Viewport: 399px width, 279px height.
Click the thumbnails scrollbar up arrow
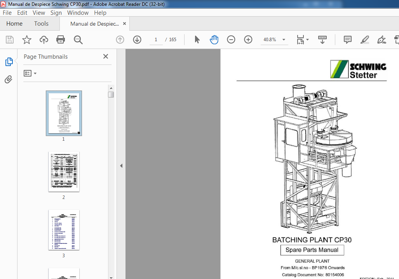tap(111, 88)
